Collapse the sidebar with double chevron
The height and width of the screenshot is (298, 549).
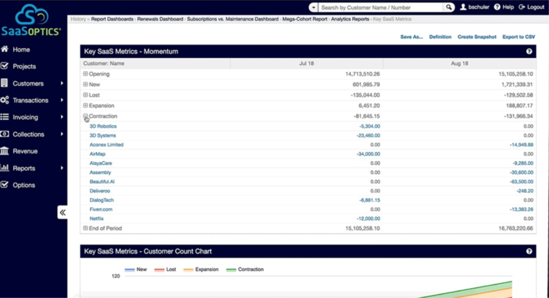point(62,213)
